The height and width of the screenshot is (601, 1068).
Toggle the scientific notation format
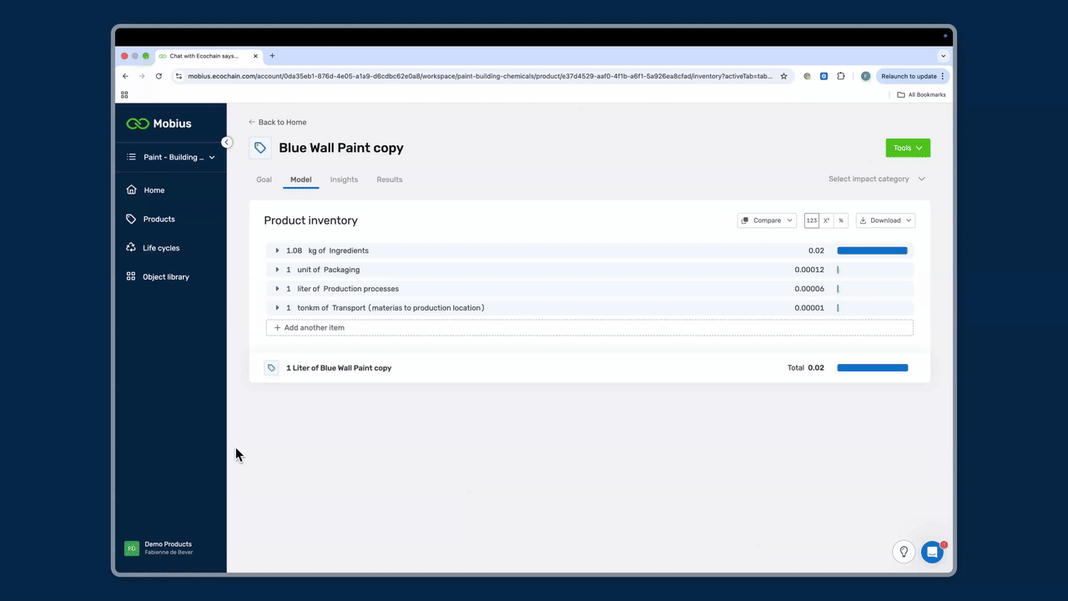click(x=826, y=220)
